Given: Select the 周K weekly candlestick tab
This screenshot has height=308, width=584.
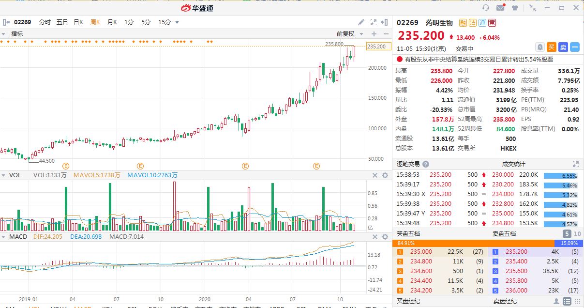Looking at the screenshot, I should click(95, 22).
